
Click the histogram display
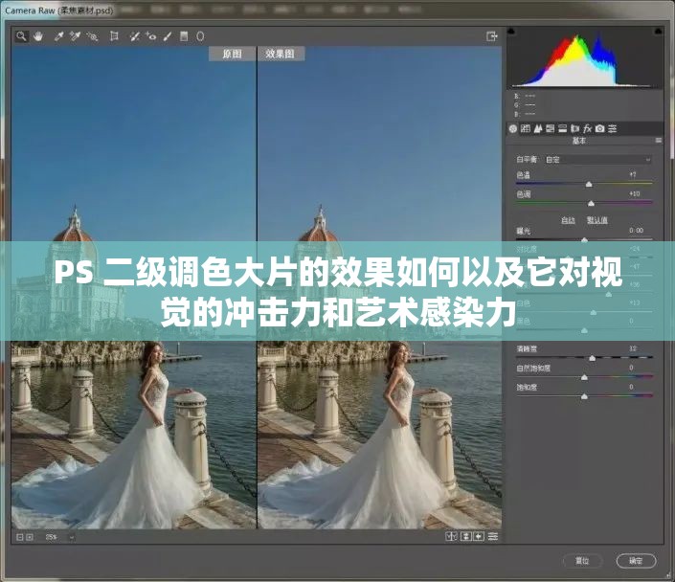(x=585, y=59)
